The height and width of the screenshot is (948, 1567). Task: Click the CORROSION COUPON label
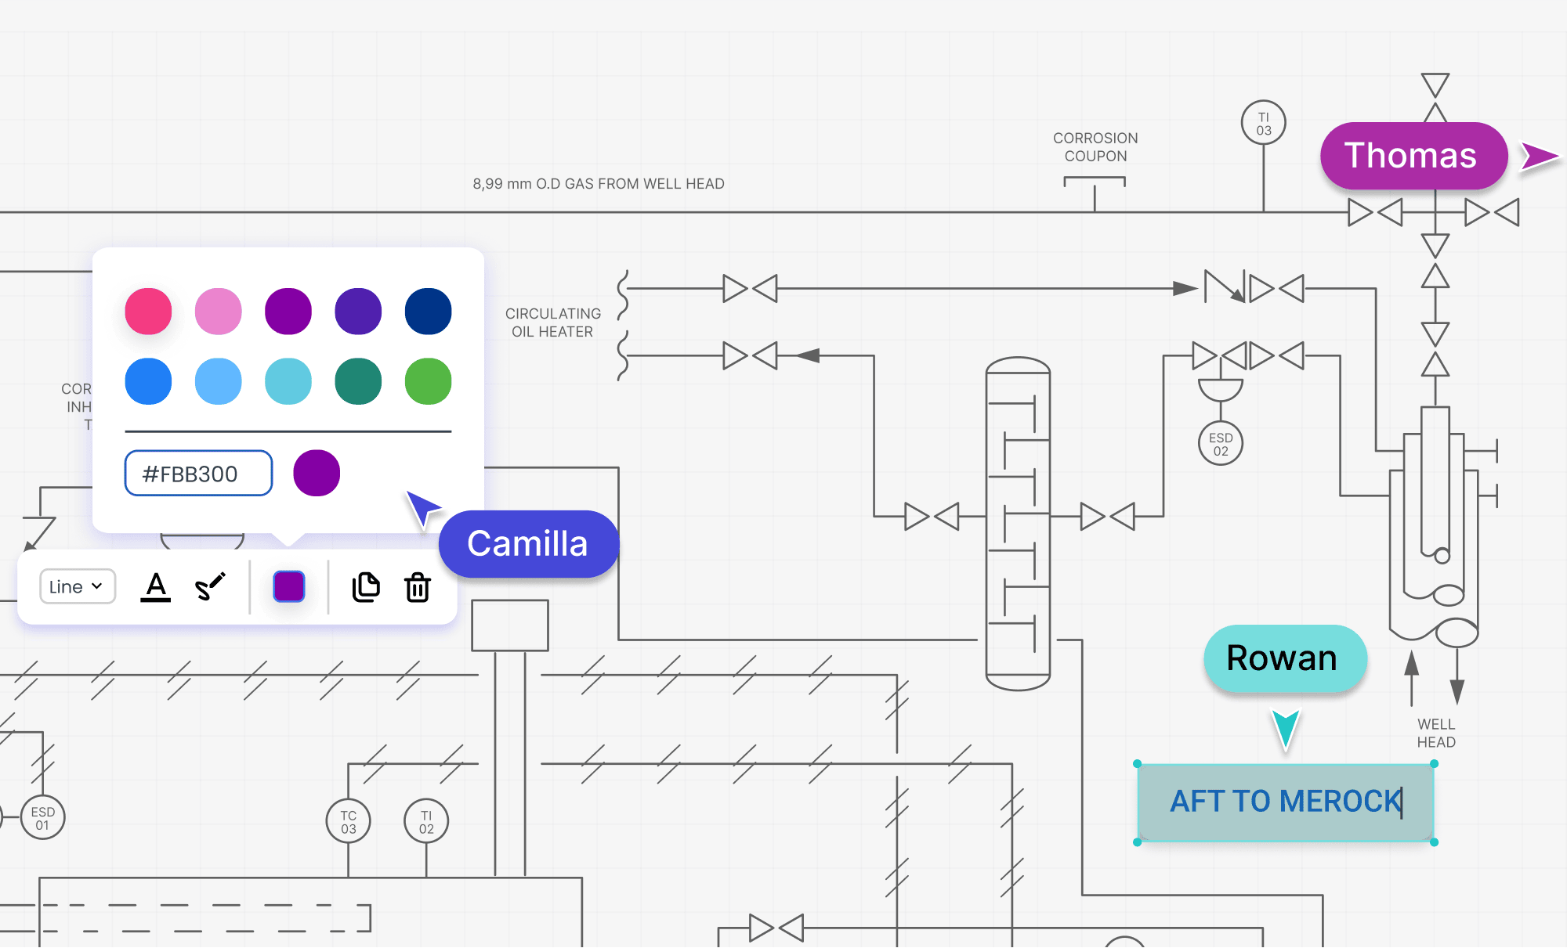[x=1095, y=147]
